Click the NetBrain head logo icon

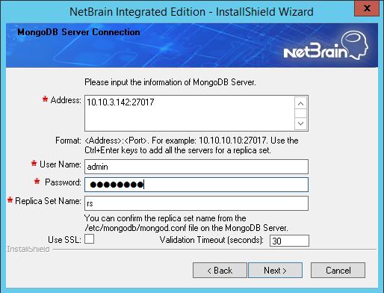(356, 45)
